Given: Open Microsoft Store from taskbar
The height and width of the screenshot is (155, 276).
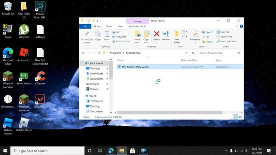Looking at the screenshot, I should 132,151.
